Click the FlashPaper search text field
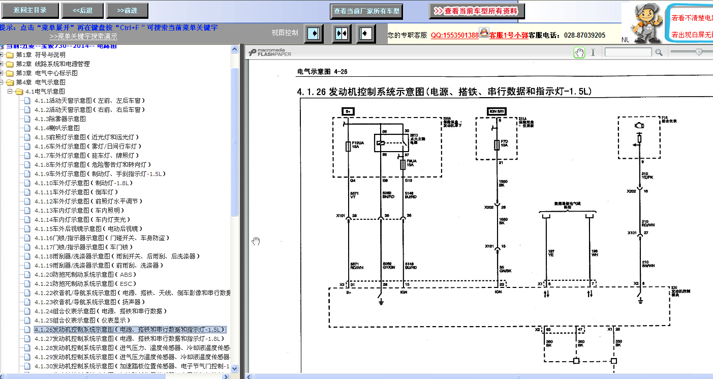Image resolution: width=713 pixels, height=379 pixels. [628, 52]
